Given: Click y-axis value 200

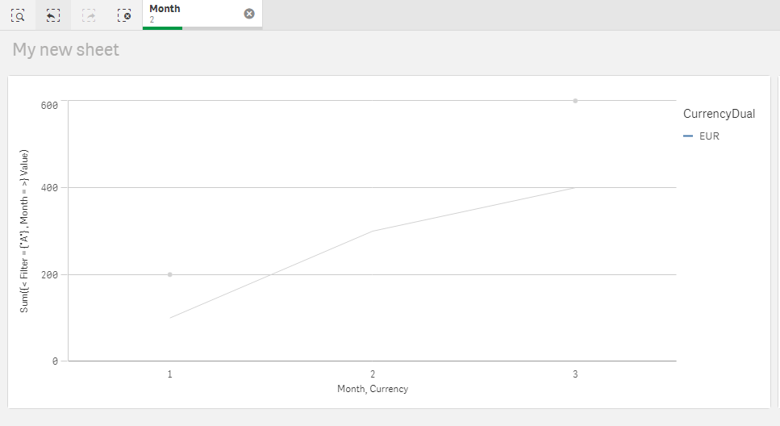Looking at the screenshot, I should pyautogui.click(x=49, y=274).
